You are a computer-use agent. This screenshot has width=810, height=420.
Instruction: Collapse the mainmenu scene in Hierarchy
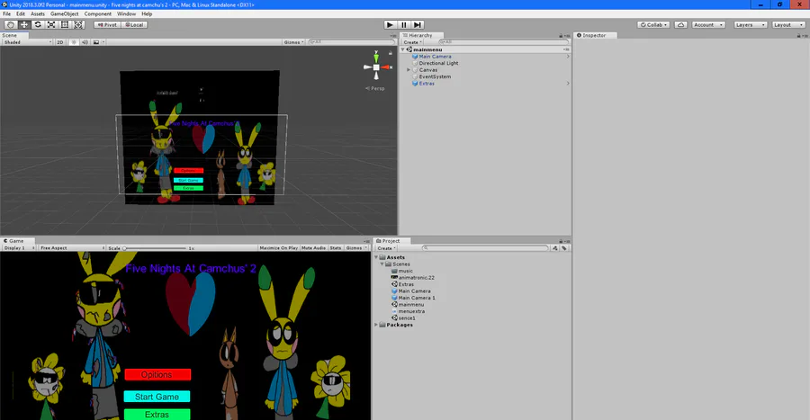tap(403, 49)
